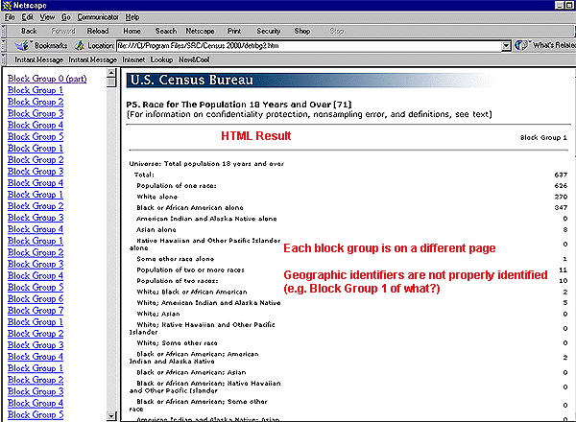Select the Block Group 6 link
This screenshot has height=422, width=576.
(x=36, y=298)
